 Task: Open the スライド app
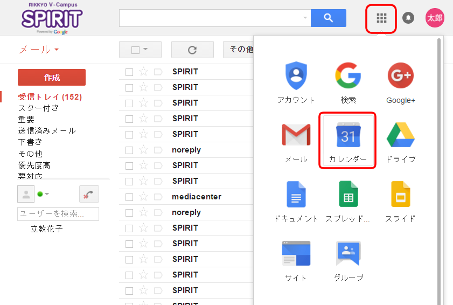pos(400,201)
